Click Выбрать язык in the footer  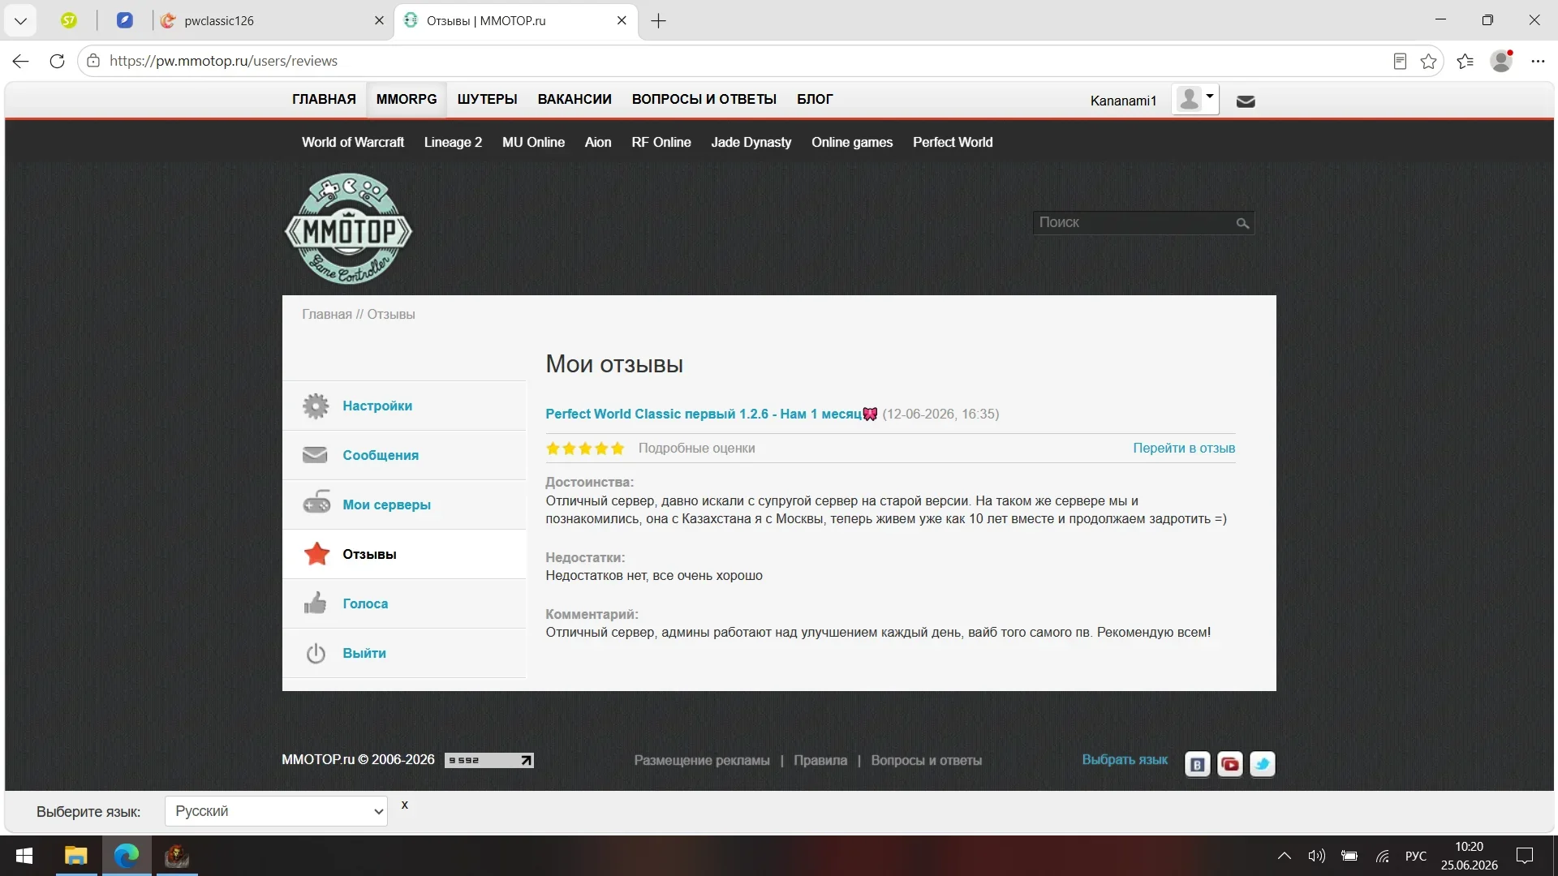[1125, 759]
